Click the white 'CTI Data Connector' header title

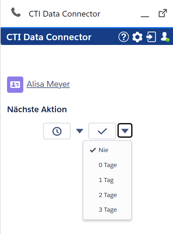(x=49, y=37)
